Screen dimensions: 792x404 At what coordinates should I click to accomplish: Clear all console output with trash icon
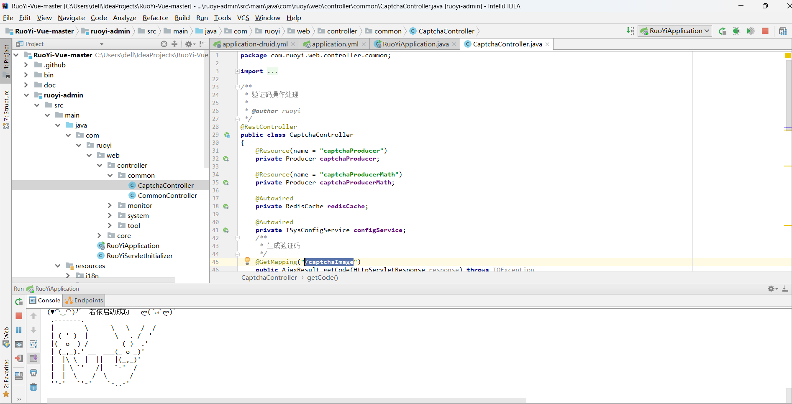pos(33,387)
